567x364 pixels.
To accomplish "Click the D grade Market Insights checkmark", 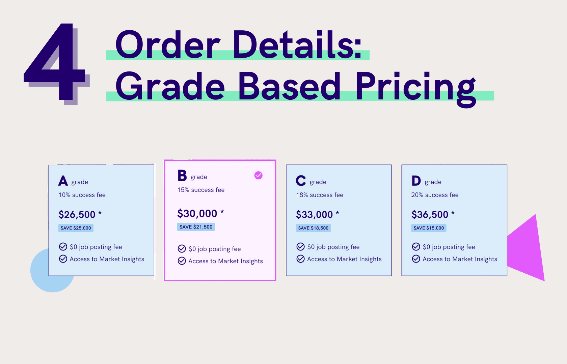I will click(416, 259).
